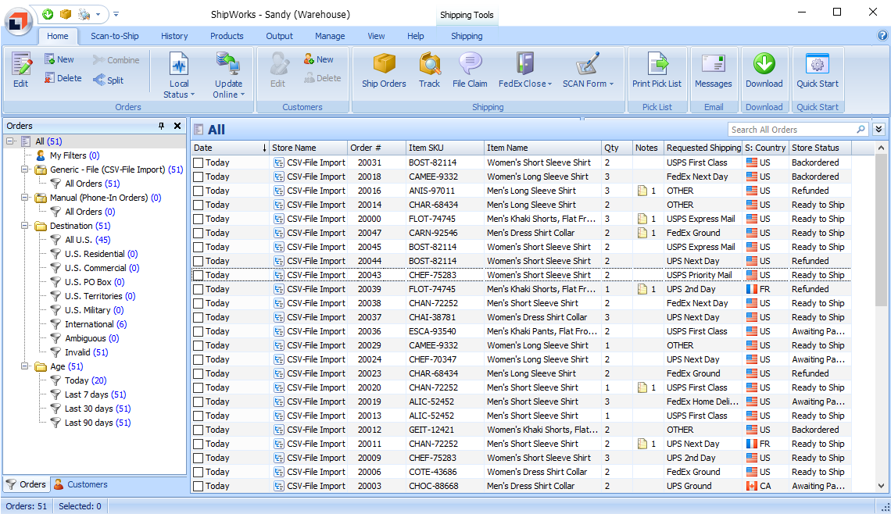Open the Scan-to-Ship tab

pos(115,36)
